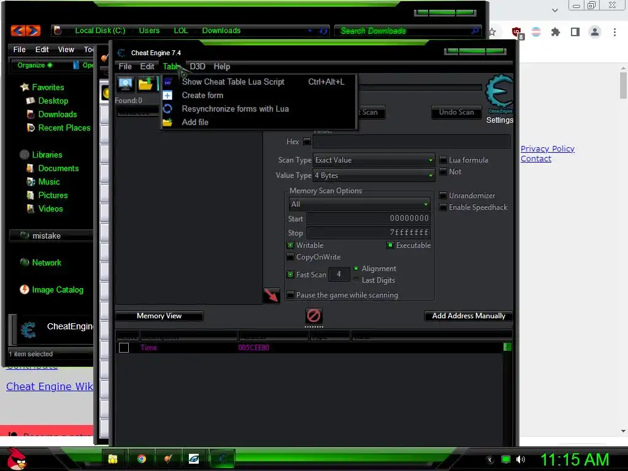Click Lua script icon beside Show Cheat Table Lua Script
The height and width of the screenshot is (471, 628).
click(167, 82)
